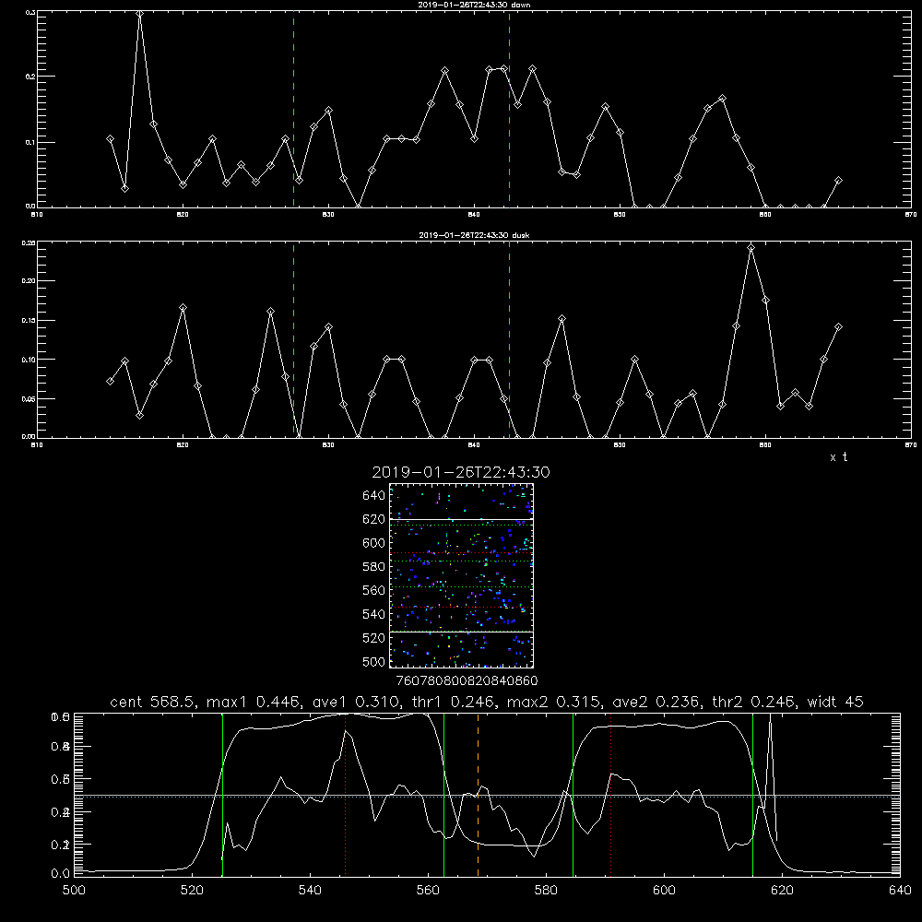Screen dimensions: 922x922
Task: Click the right green dashed line in dusk plot
Action: click(x=509, y=339)
